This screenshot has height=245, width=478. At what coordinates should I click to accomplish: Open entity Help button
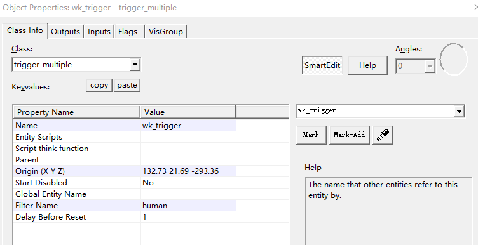[367, 65]
